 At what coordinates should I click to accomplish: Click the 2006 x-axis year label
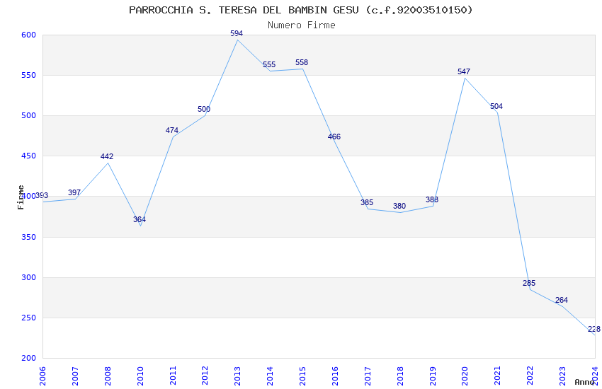[x=42, y=376]
